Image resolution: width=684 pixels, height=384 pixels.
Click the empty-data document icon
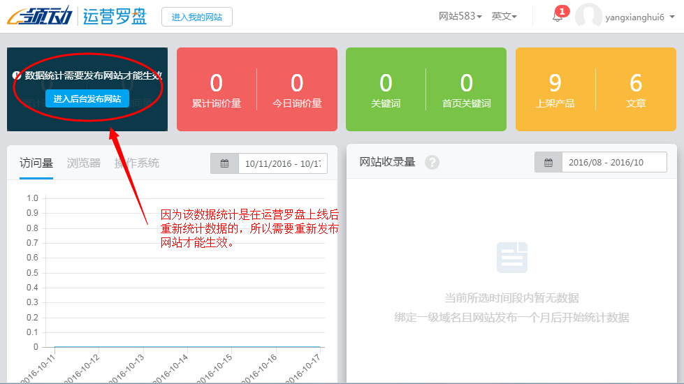(x=511, y=258)
